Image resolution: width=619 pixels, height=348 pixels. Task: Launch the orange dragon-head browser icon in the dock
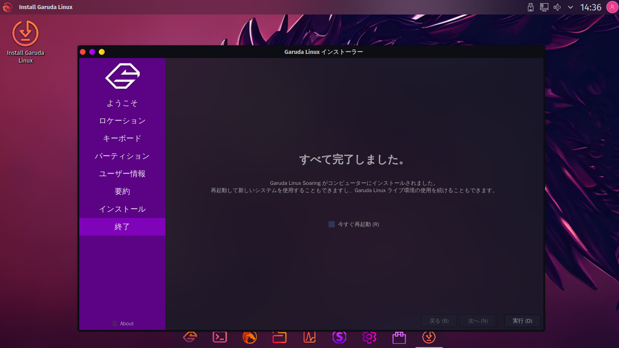[250, 337]
